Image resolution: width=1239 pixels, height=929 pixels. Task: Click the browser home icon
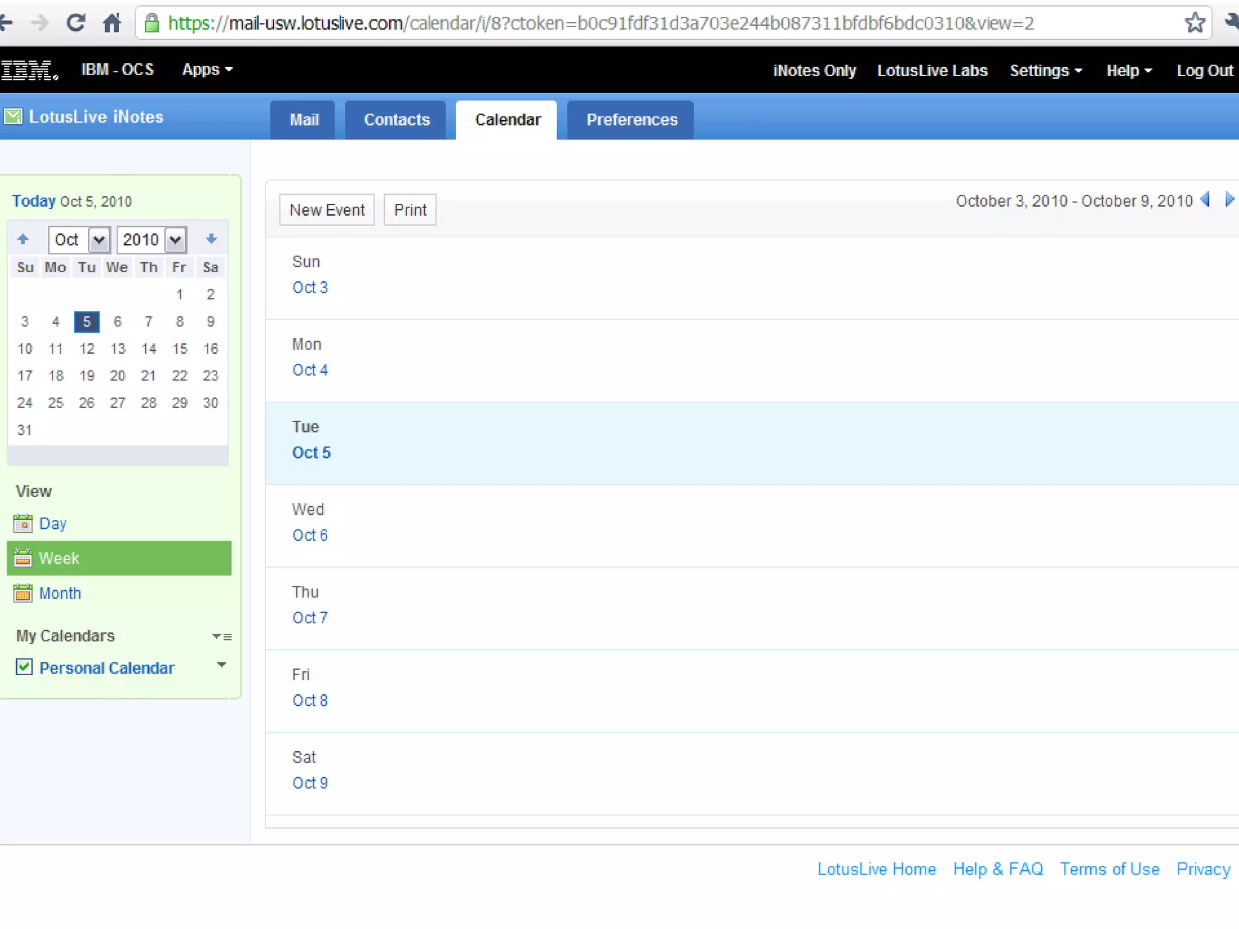tap(112, 23)
